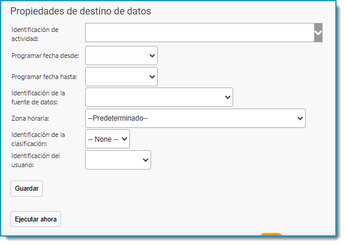The width and height of the screenshot is (345, 245).
Task: Open the Programar fecha hasta dropdown
Action: click(x=121, y=77)
